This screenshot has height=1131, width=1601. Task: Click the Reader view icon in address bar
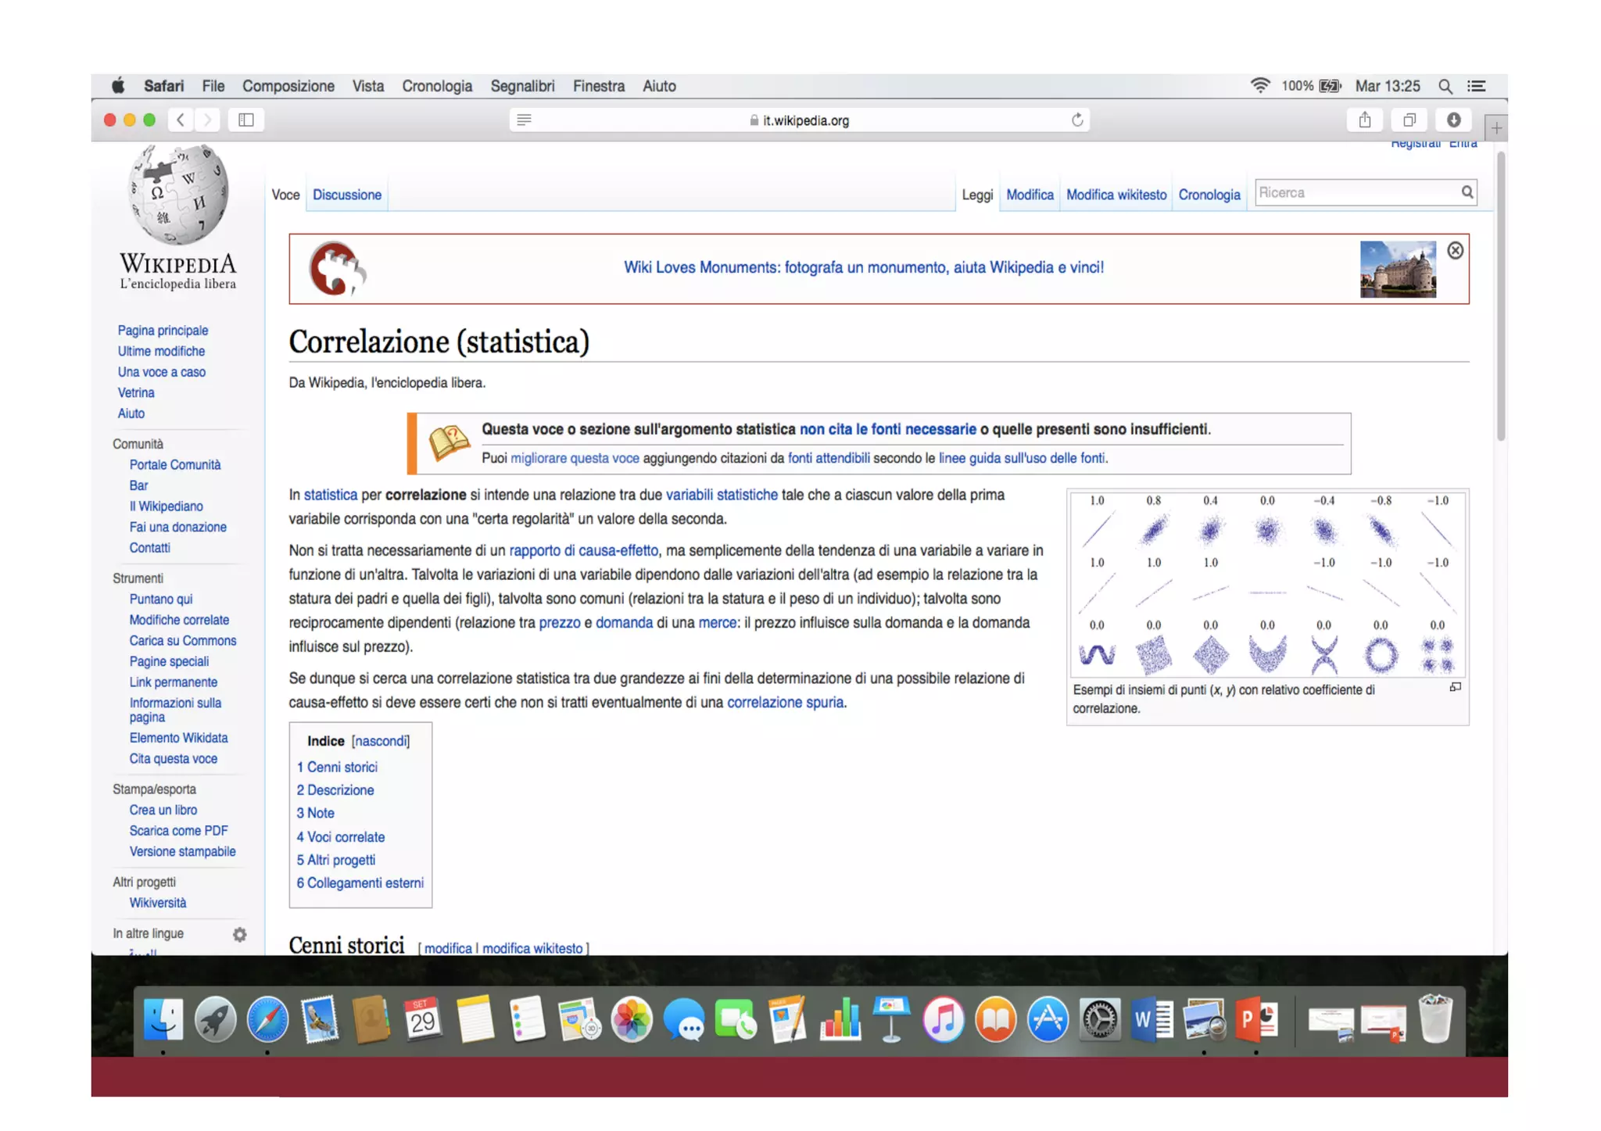(524, 120)
